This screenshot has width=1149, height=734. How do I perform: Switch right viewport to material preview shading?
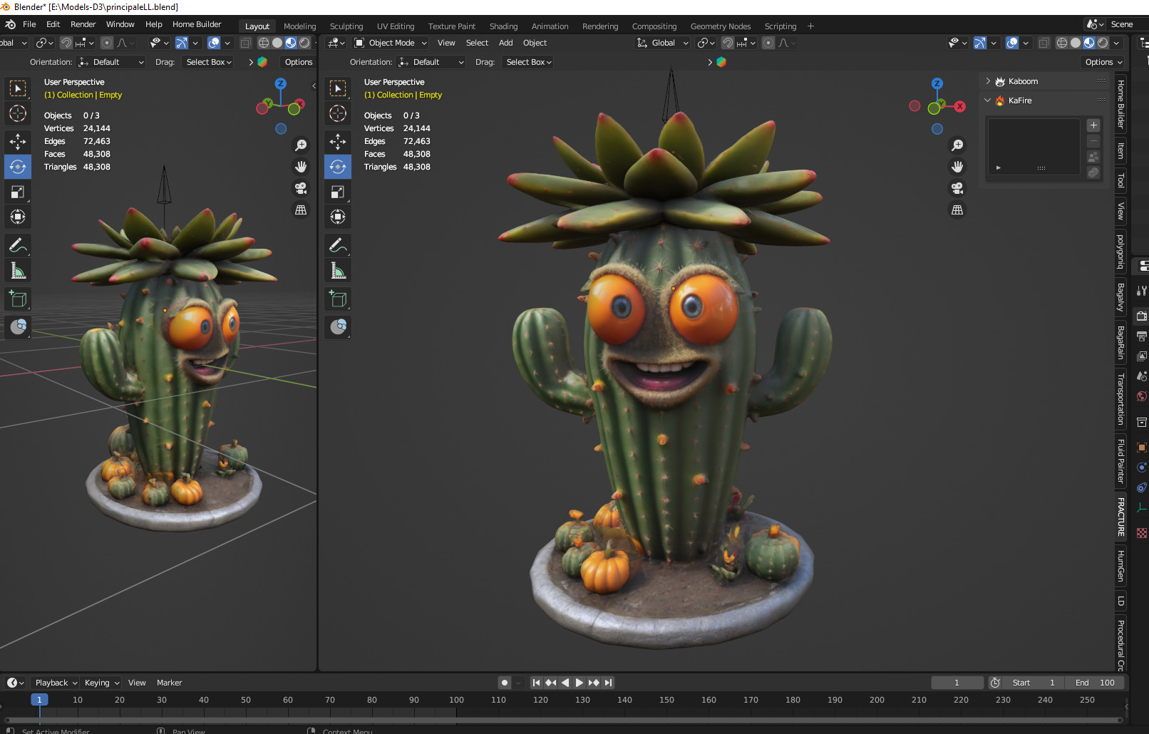(1089, 43)
